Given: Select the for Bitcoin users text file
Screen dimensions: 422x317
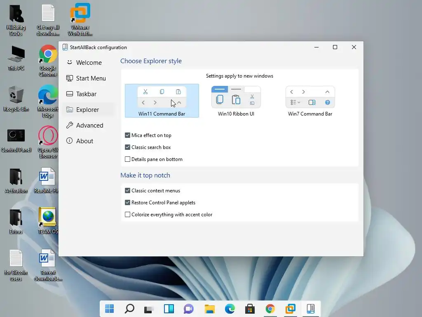Looking at the screenshot, I should [16, 265].
